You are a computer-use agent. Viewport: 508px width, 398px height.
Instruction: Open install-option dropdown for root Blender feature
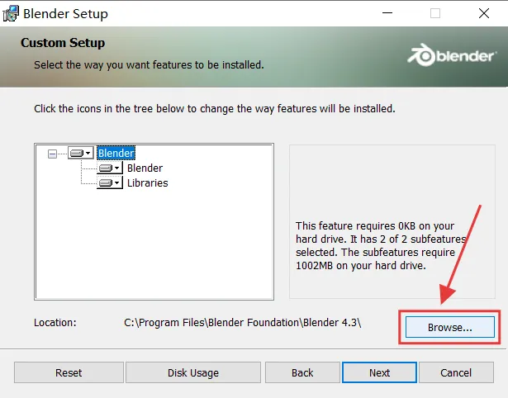[81, 153]
